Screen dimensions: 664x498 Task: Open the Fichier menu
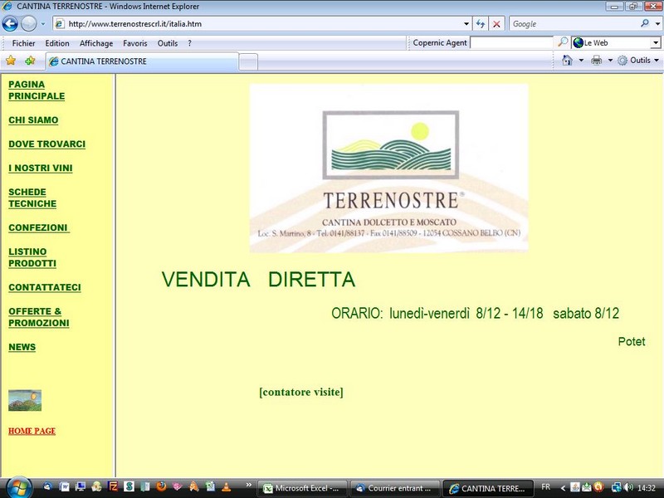pyautogui.click(x=23, y=43)
